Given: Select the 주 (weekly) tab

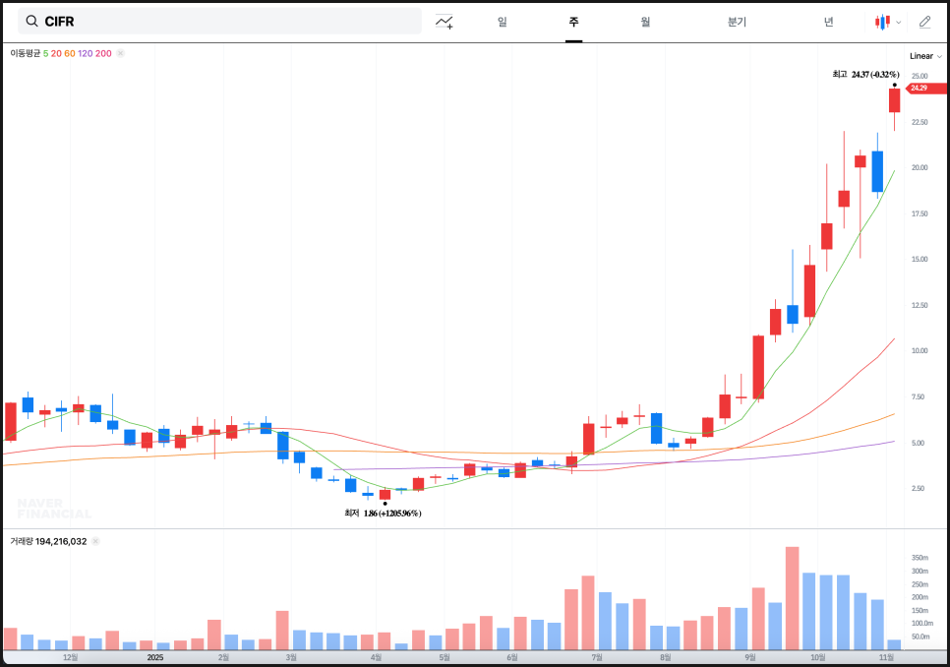Looking at the screenshot, I should pos(573,22).
